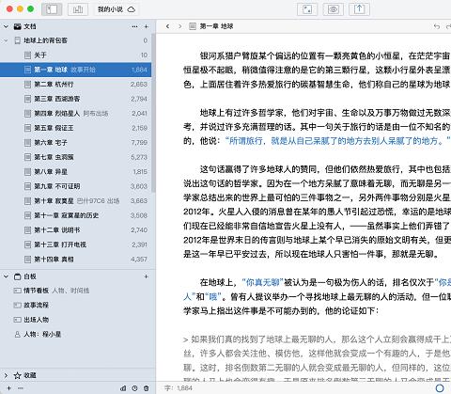Open chapter 第四章 烈焰星人
Image resolution: width=451 pixels, height=394 pixels.
[75, 114]
